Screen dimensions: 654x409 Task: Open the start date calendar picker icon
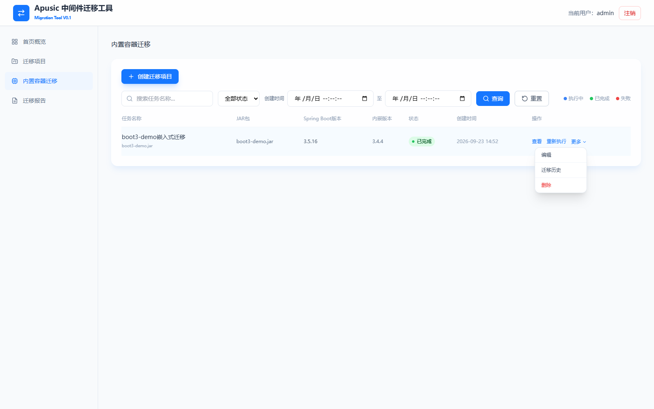tap(365, 99)
